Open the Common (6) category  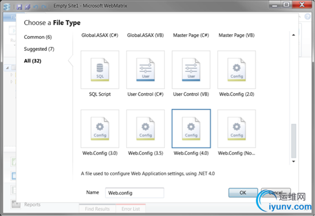tap(38, 37)
